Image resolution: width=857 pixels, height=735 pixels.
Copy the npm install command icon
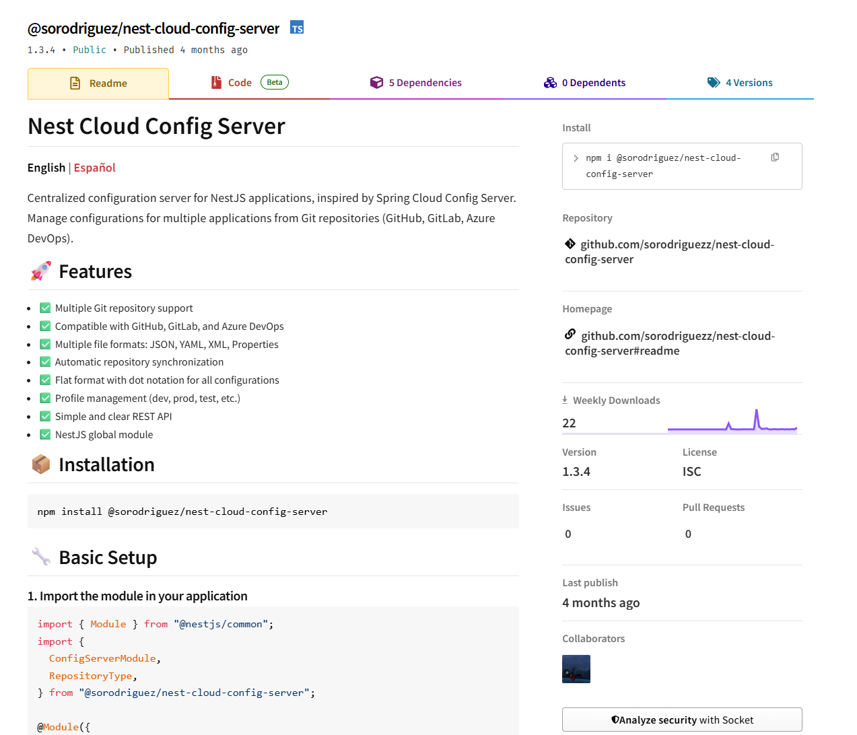pos(775,157)
